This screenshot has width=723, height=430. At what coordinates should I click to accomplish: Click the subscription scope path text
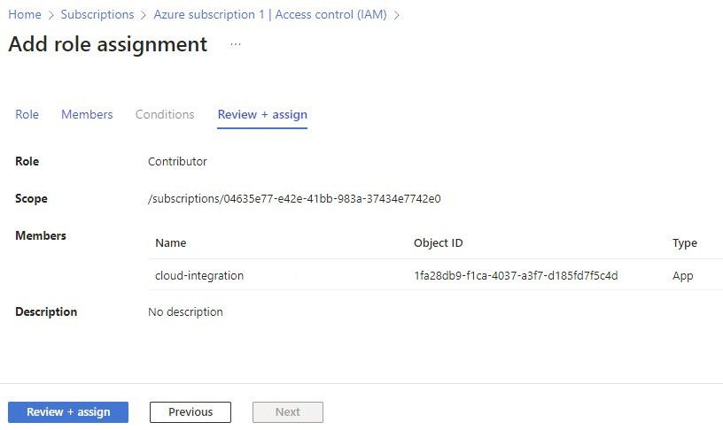[x=294, y=198]
